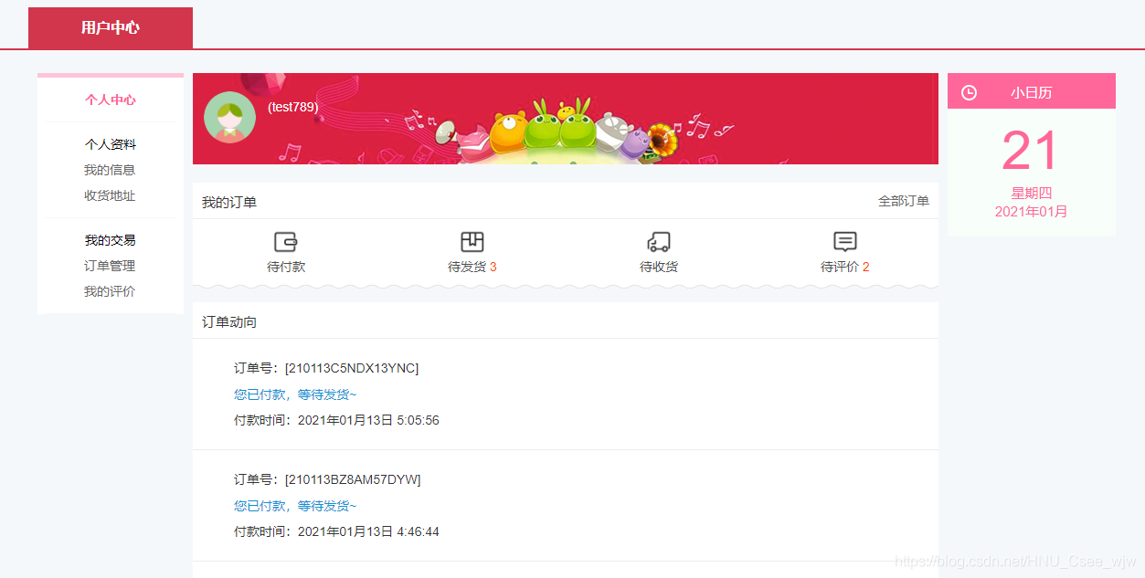Select 个人中心 in the sidebar
1145x578 pixels.
111,100
